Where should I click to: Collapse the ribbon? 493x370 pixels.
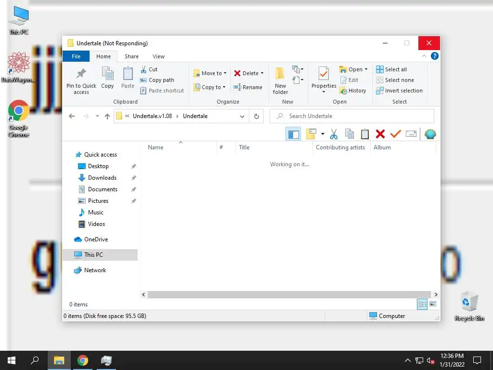click(x=424, y=56)
